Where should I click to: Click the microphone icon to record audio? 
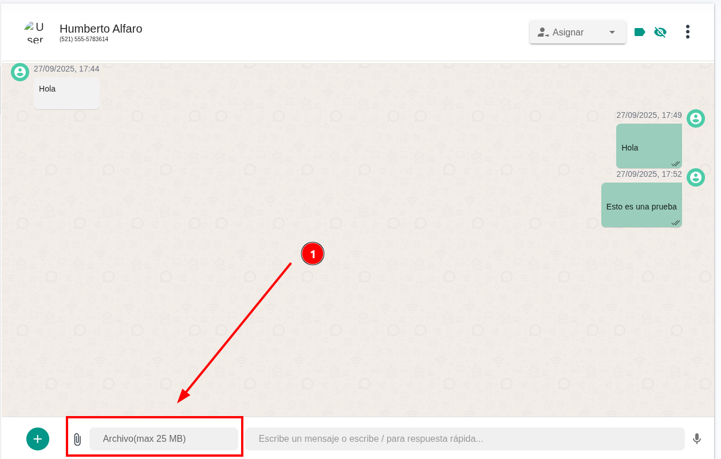(x=696, y=439)
